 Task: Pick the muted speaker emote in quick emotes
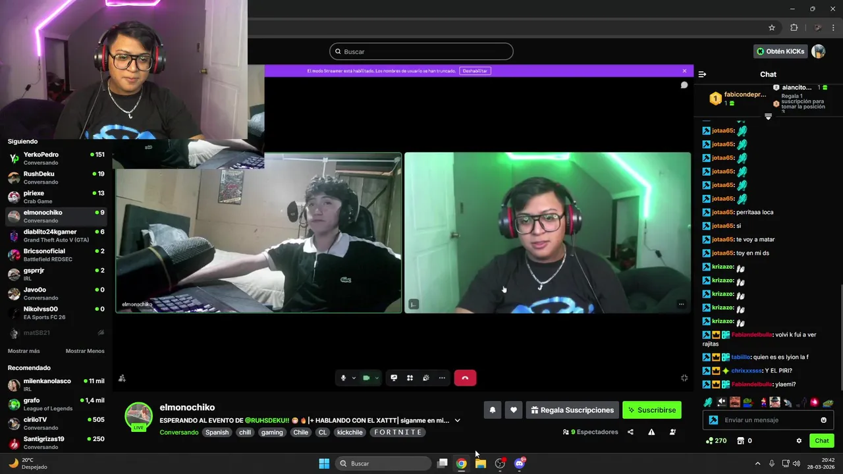tap(721, 402)
